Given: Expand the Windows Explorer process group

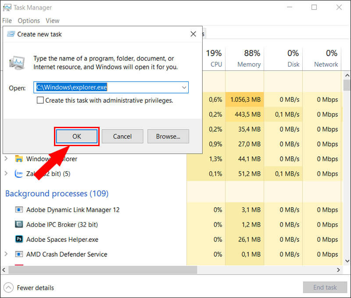Looking at the screenshot, I should pyautogui.click(x=6, y=158).
